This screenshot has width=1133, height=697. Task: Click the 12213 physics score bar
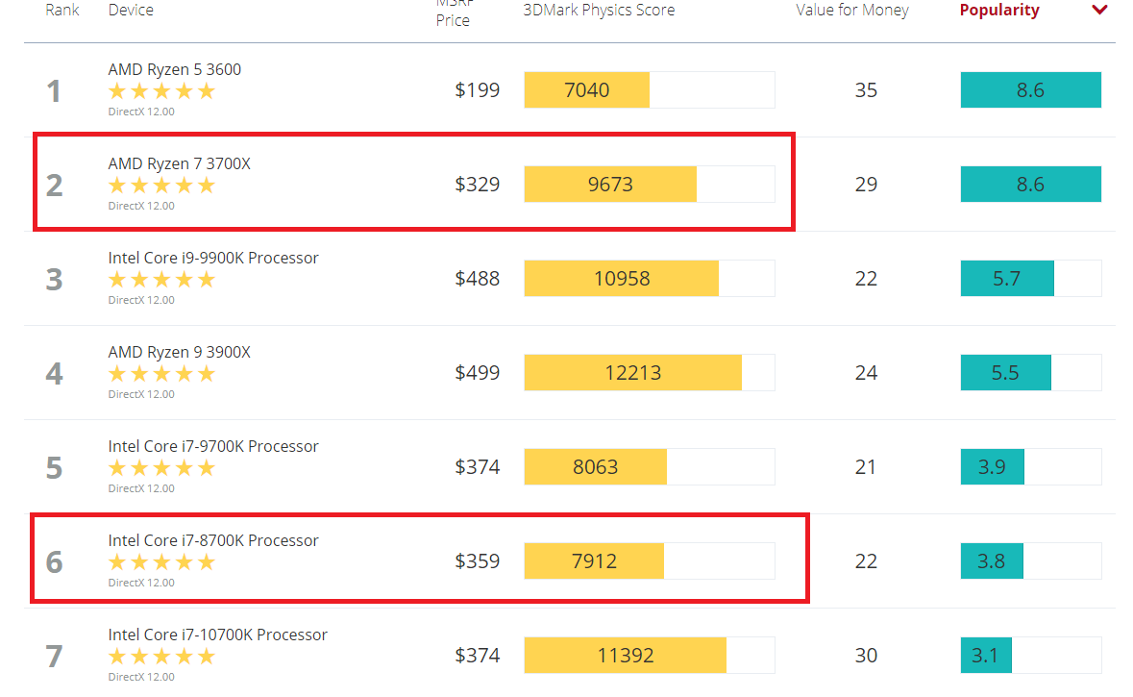[633, 372]
